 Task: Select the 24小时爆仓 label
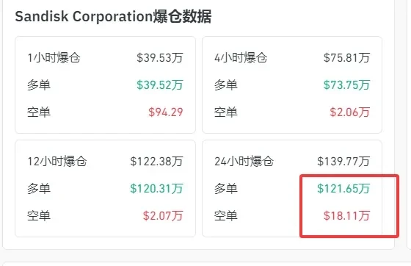pos(244,162)
